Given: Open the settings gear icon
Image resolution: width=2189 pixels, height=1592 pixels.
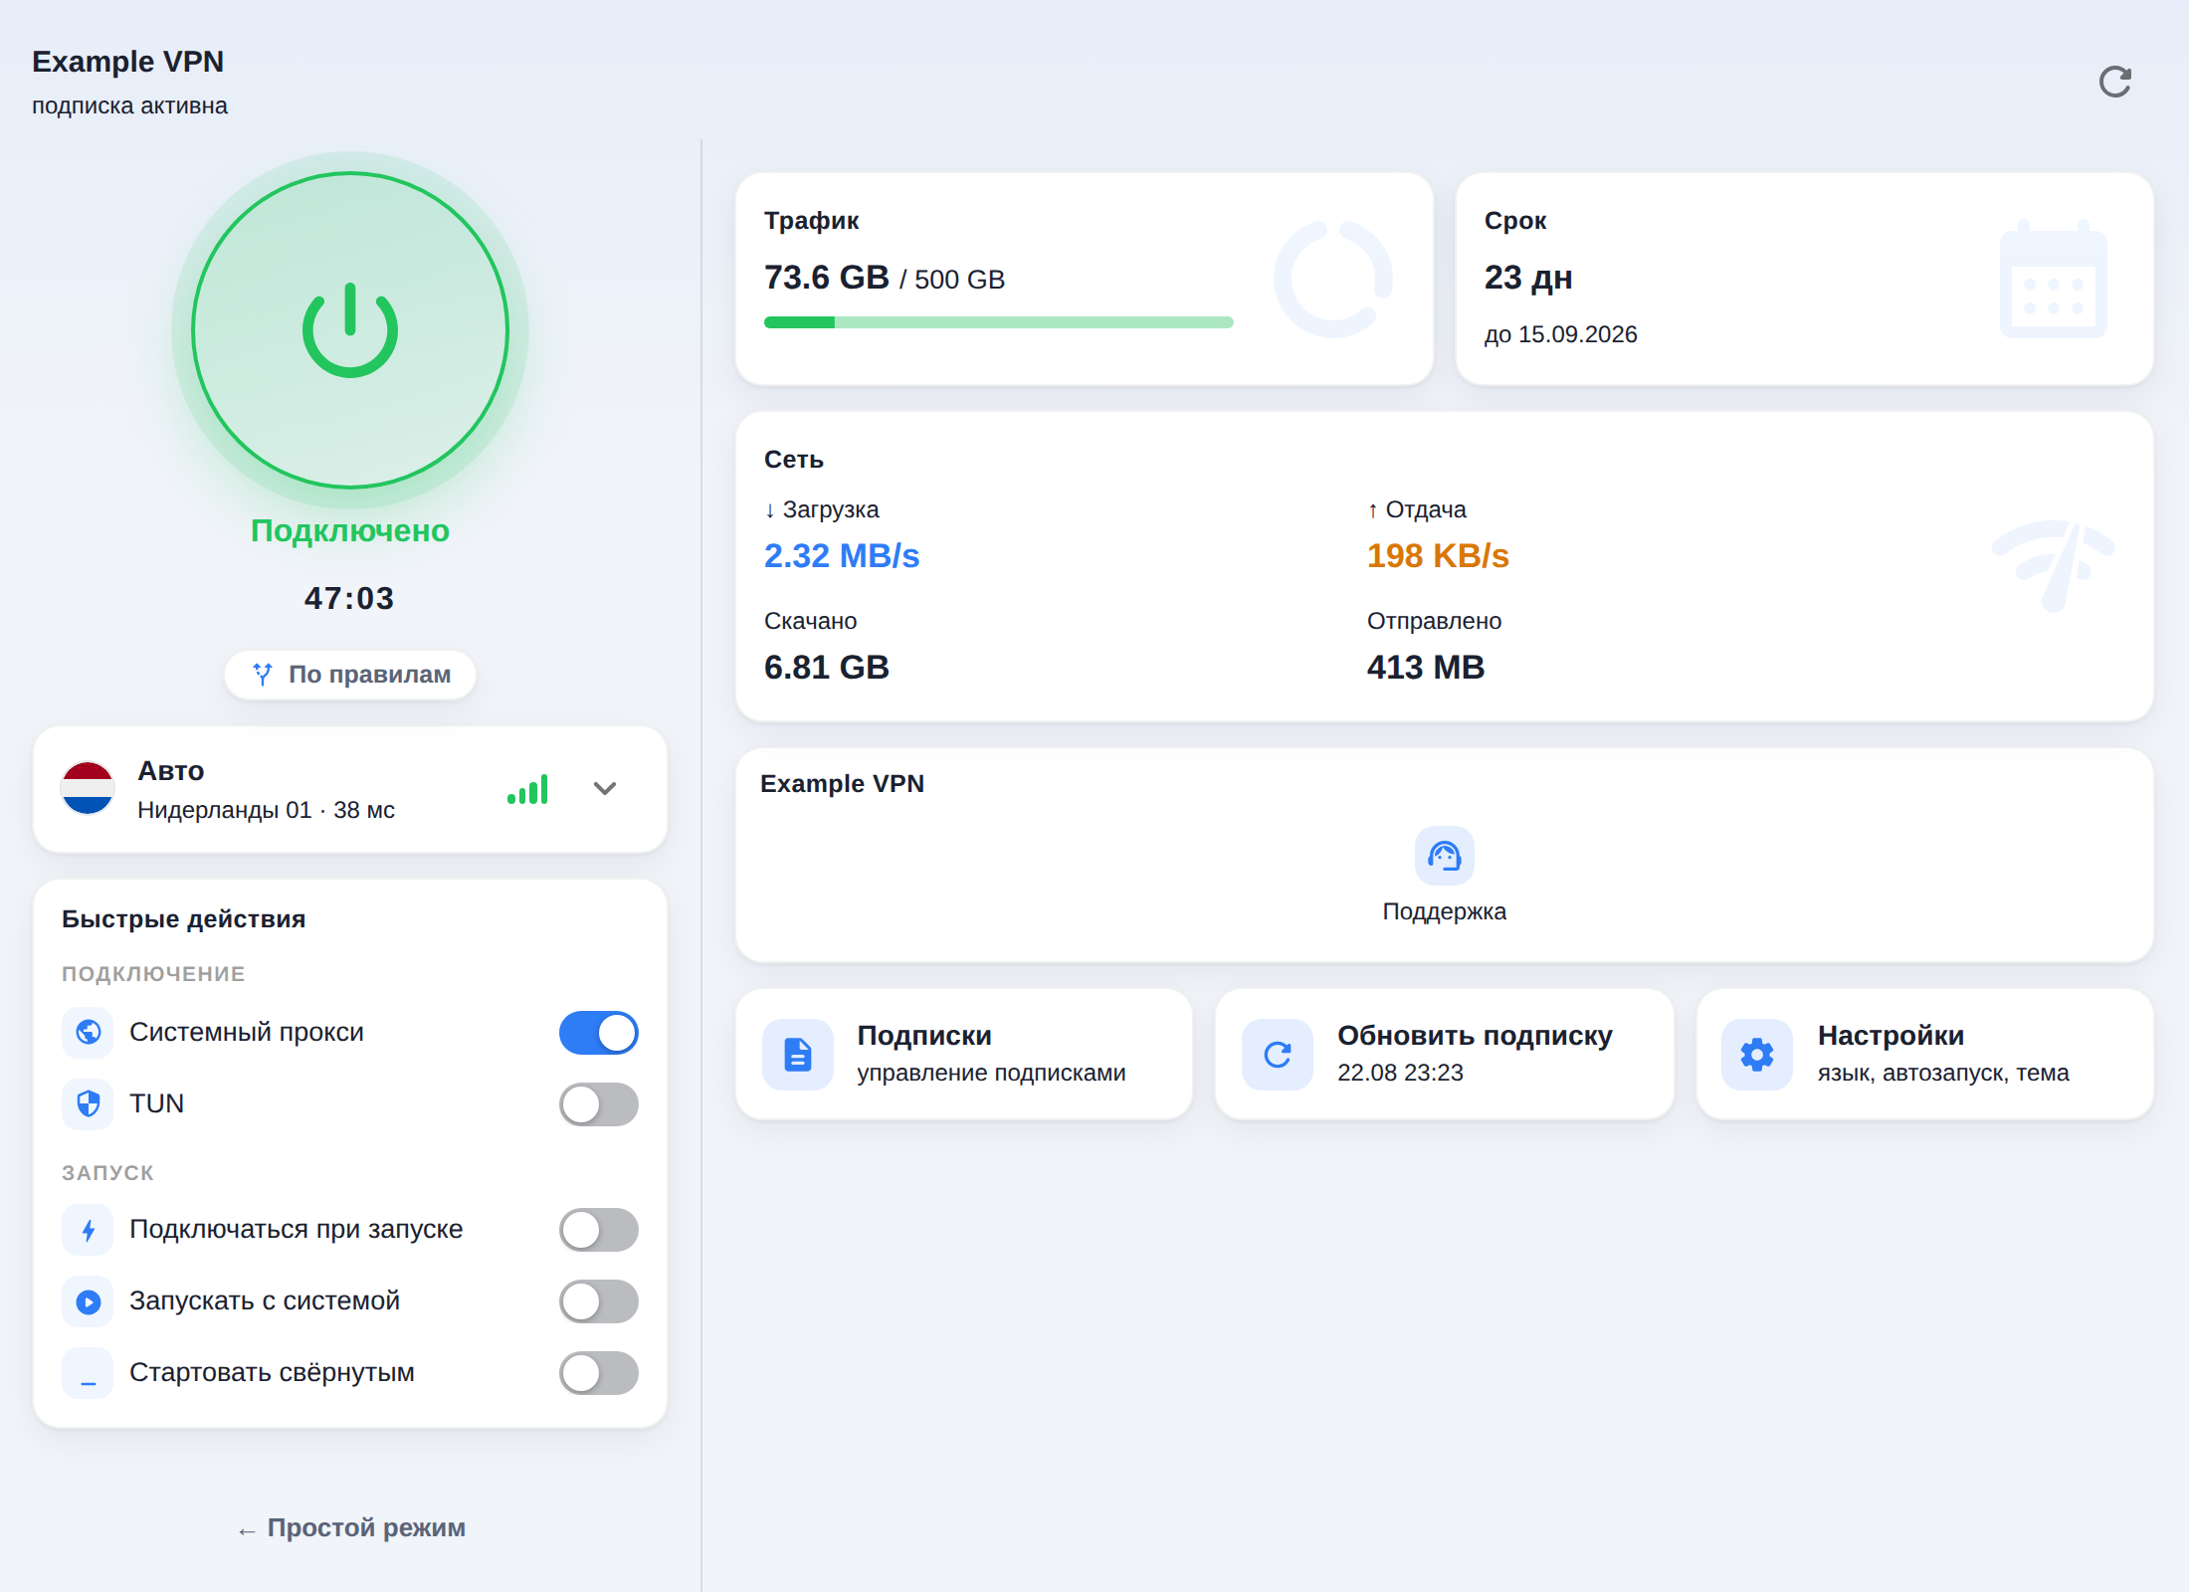Looking at the screenshot, I should click(1757, 1055).
